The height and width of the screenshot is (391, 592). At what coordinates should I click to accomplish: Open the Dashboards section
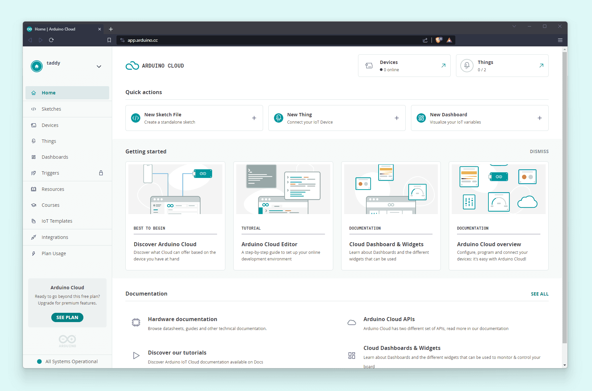(x=55, y=157)
